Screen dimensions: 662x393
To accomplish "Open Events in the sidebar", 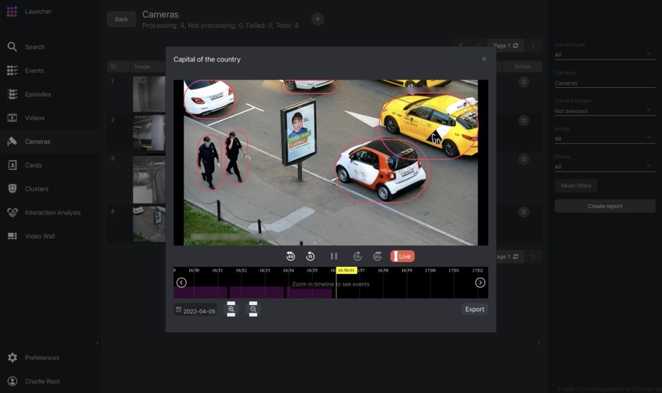I will pos(34,70).
